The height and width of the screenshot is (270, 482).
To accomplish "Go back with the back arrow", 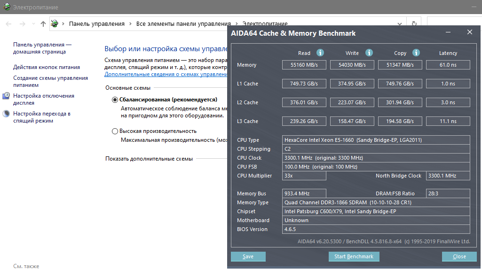I will tap(8, 23).
